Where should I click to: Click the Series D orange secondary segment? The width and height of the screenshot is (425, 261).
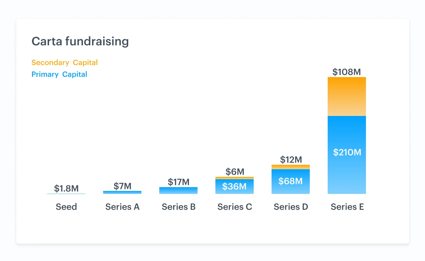click(291, 167)
